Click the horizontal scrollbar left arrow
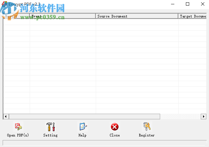This screenshot has width=209, height=147. click(6, 117)
